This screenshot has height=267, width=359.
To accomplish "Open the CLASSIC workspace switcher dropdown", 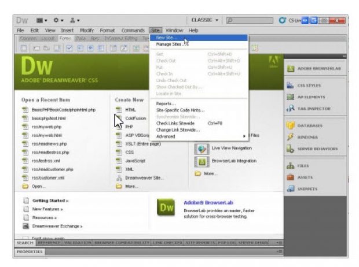I will tap(204, 20).
